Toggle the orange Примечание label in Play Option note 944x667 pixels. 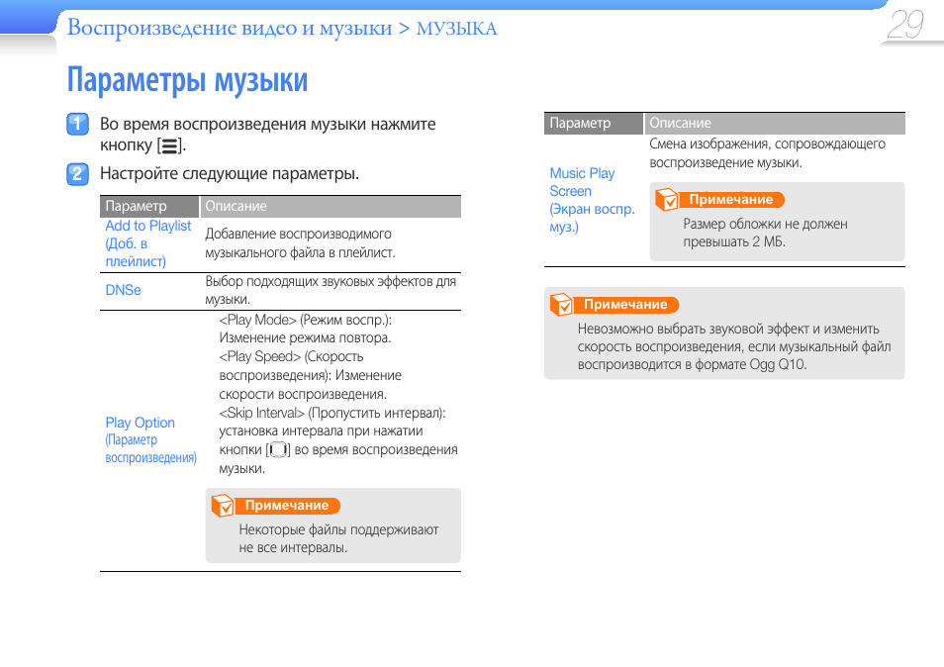click(x=287, y=506)
